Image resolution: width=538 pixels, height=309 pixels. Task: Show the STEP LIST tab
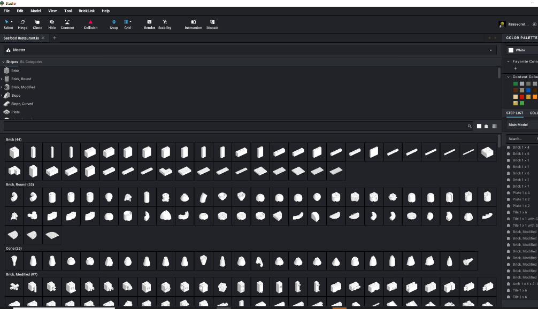coord(514,113)
